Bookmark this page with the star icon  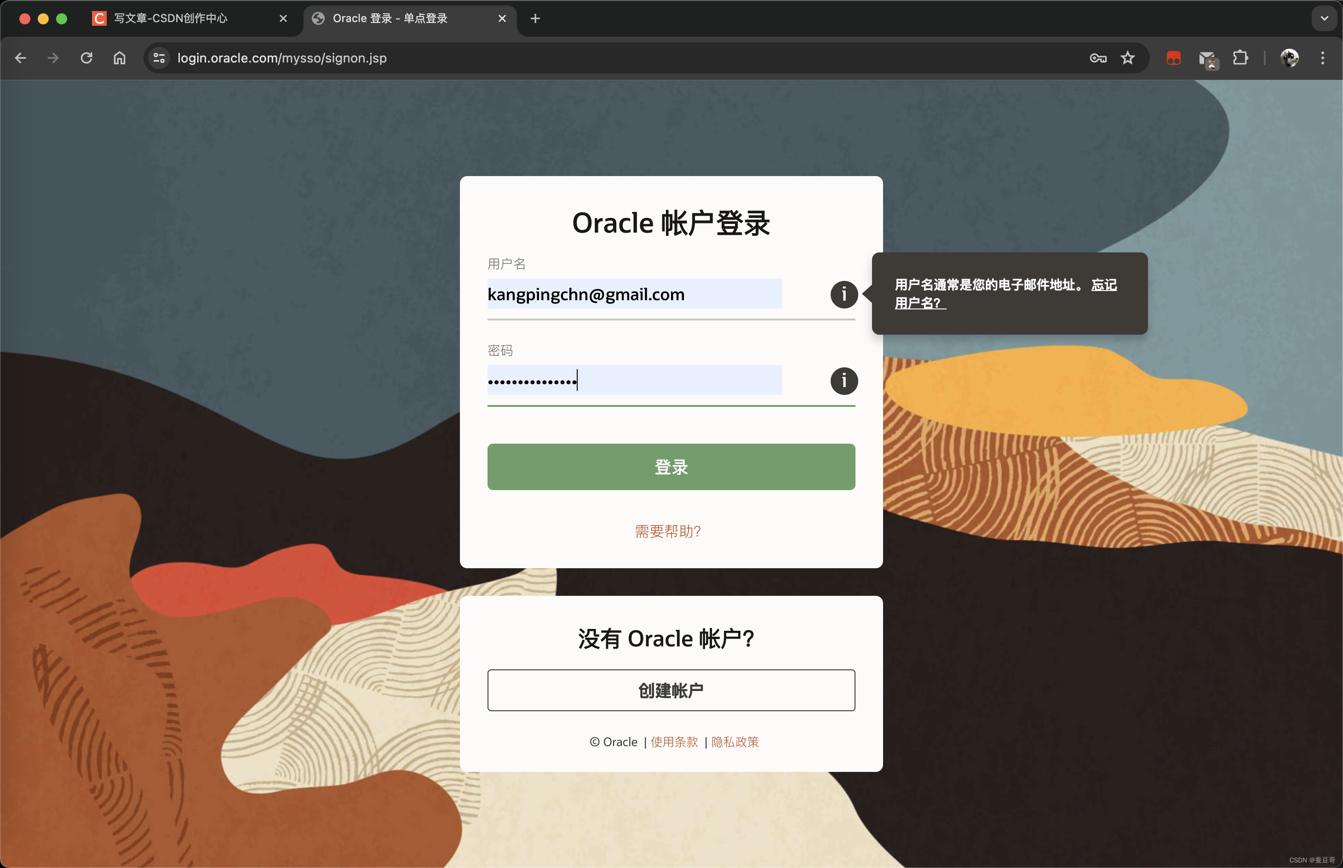pos(1128,58)
